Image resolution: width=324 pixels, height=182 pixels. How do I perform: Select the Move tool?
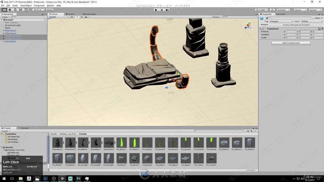click(10, 10)
